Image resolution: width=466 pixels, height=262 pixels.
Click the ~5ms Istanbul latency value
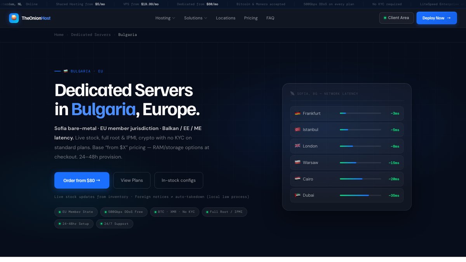tap(395, 130)
